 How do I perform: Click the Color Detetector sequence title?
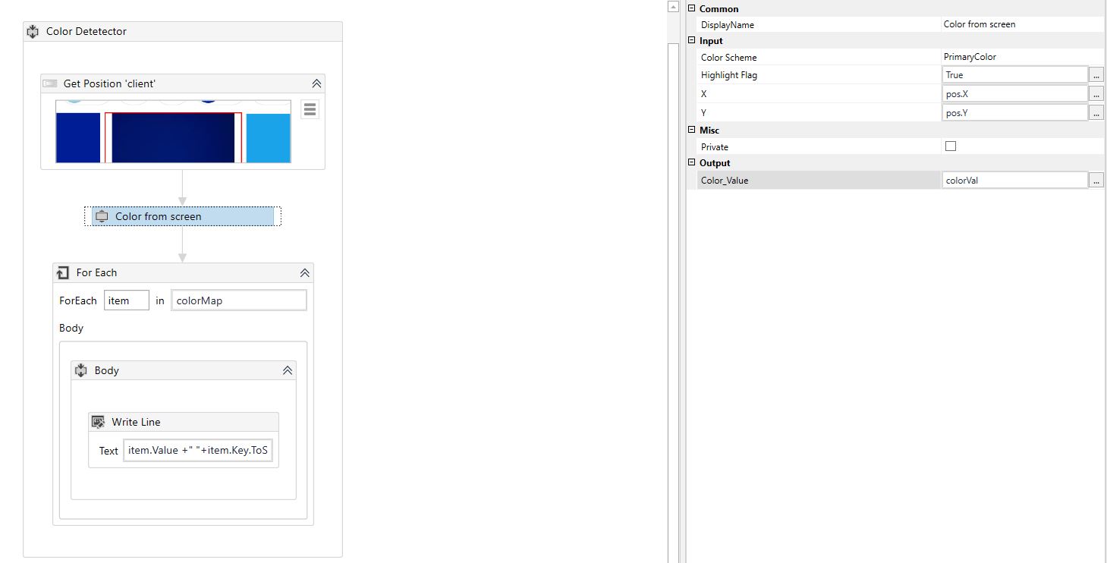[x=86, y=32]
